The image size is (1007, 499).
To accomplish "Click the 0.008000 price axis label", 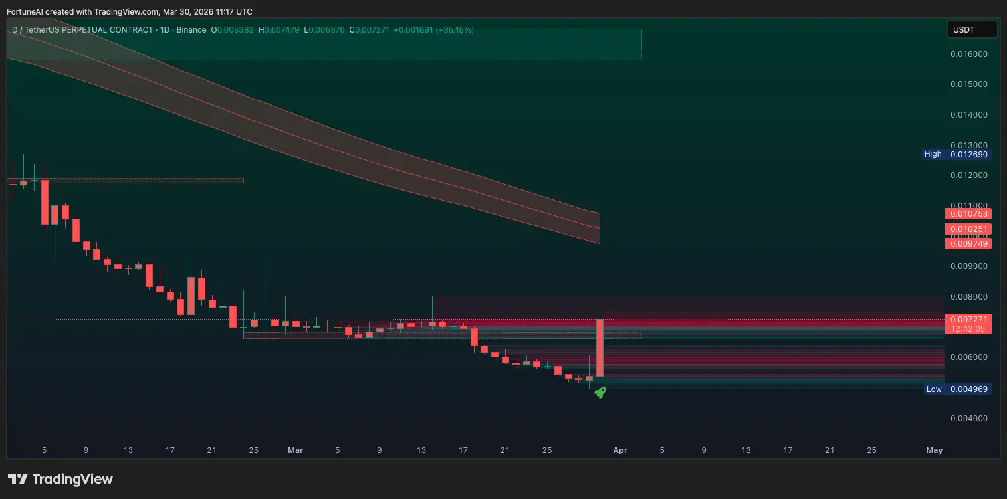I will click(x=969, y=297).
